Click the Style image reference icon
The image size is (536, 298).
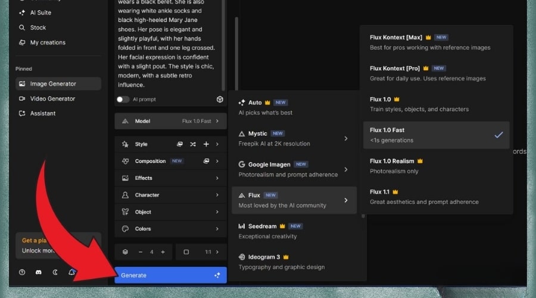coord(179,144)
